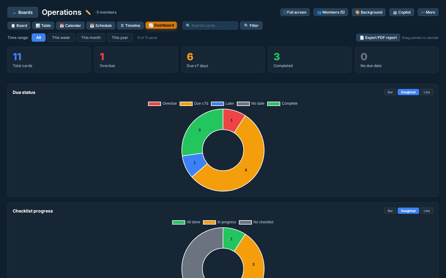Toggle the No checklist legend swatch
The height and width of the screenshot is (278, 446).
click(x=245, y=222)
